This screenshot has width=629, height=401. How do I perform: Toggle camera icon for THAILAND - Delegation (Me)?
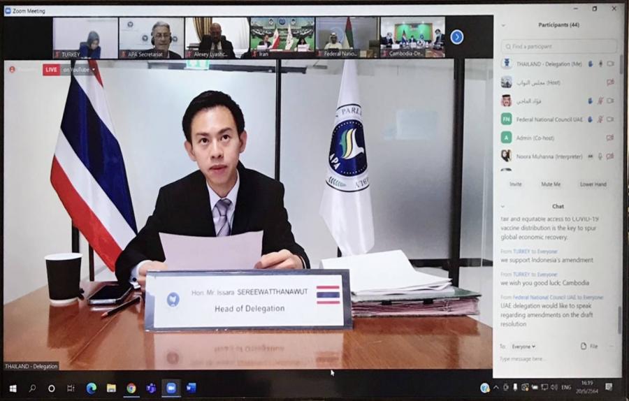(x=609, y=64)
